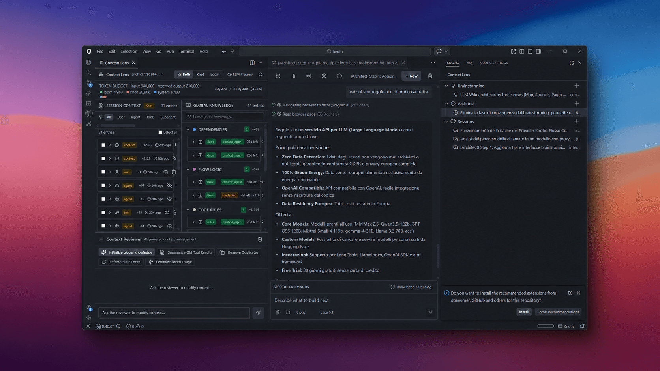Viewport: 660px width, 371px height.
Task: Add a new Architect item
Action: (x=577, y=103)
